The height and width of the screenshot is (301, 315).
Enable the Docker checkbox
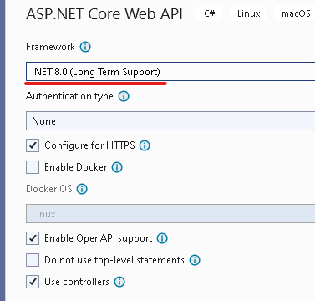[x=33, y=167]
